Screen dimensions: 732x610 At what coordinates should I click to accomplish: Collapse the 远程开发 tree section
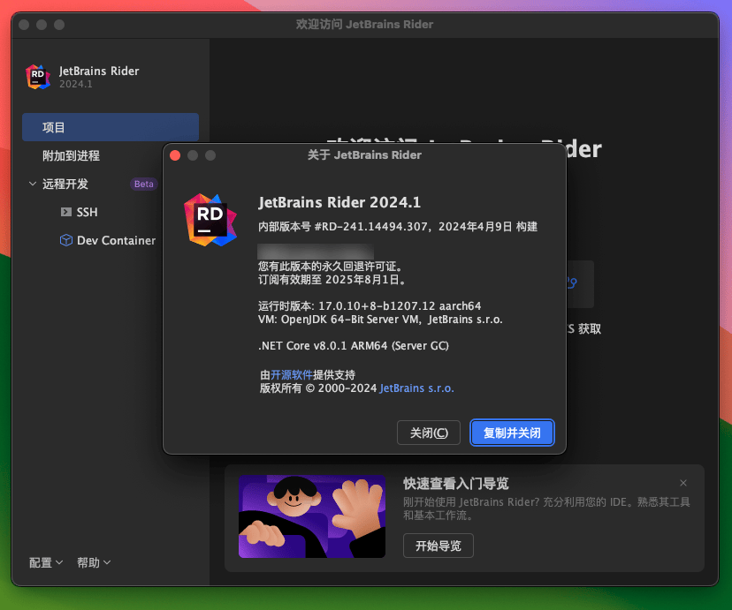(x=32, y=184)
